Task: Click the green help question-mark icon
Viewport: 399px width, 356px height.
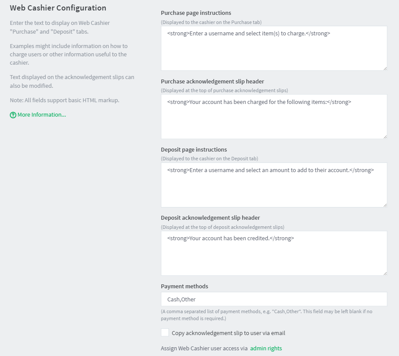Action: (x=13, y=115)
